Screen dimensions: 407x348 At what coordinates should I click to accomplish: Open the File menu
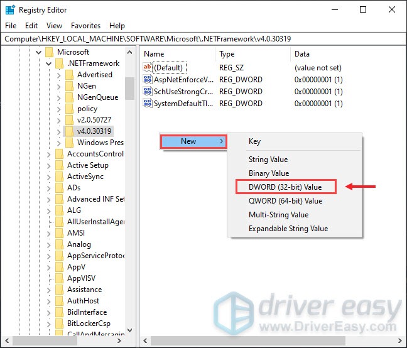[x=11, y=26]
